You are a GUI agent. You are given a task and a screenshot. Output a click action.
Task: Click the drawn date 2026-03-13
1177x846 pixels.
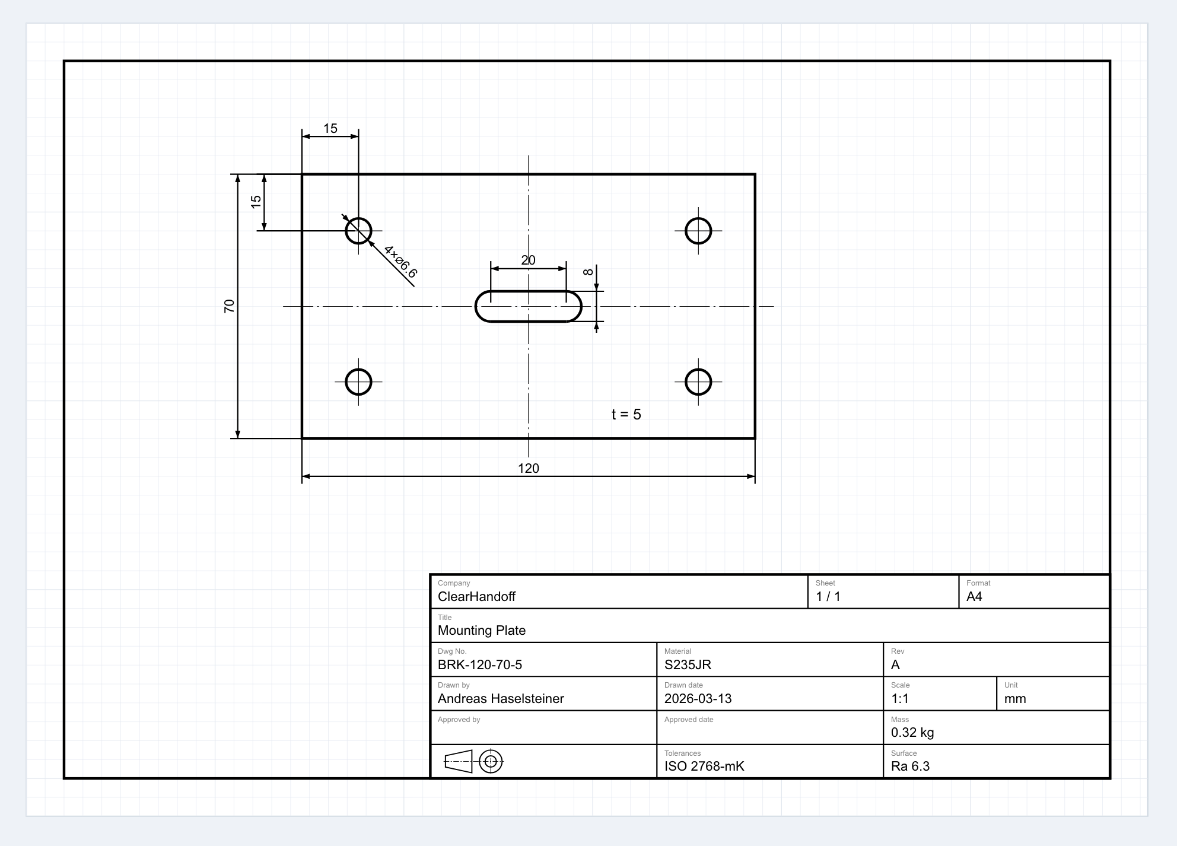coord(698,698)
